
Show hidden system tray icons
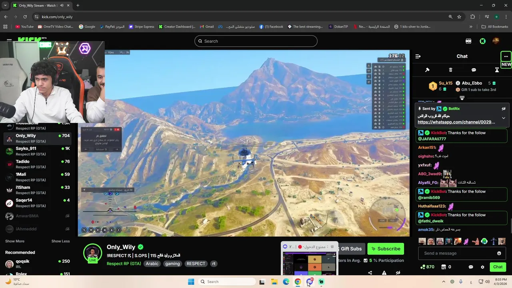(443, 282)
